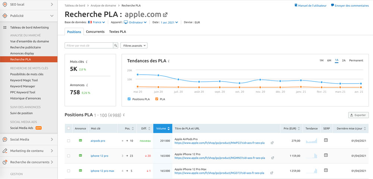The height and width of the screenshot is (179, 373).
Task: Collapse the Publicité sidebar section
Action: click(x=52, y=16)
